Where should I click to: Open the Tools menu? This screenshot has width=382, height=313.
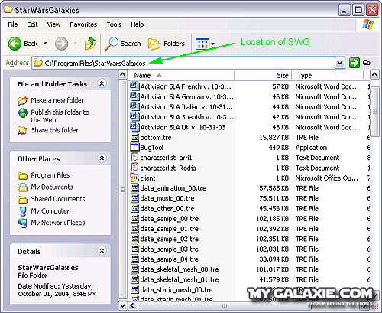tap(114, 24)
